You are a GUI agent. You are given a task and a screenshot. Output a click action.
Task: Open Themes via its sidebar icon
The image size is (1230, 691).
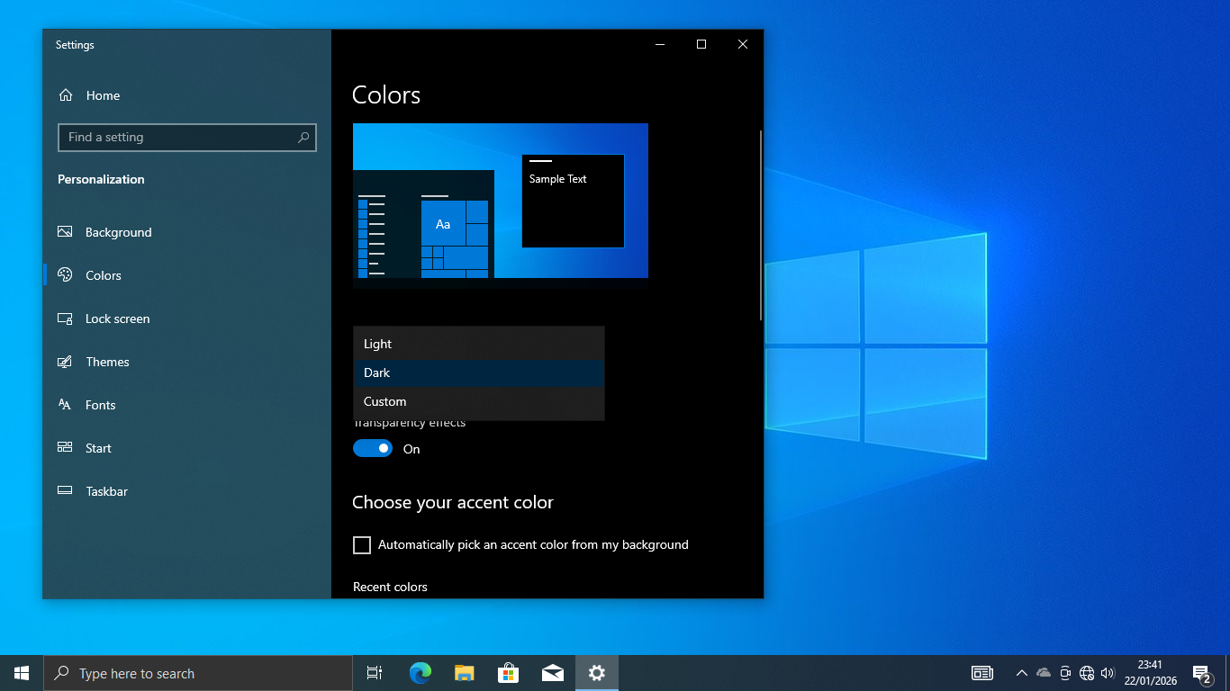tap(65, 362)
